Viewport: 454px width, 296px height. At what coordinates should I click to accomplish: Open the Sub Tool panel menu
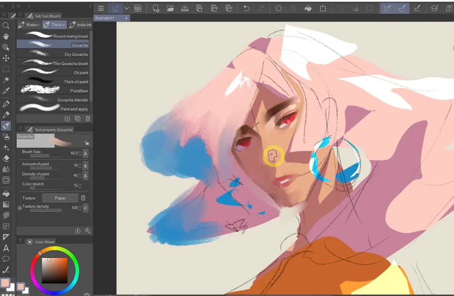click(20, 15)
